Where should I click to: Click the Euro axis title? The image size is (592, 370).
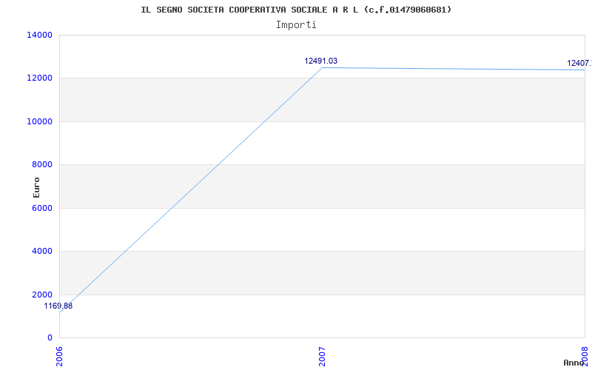[36, 187]
